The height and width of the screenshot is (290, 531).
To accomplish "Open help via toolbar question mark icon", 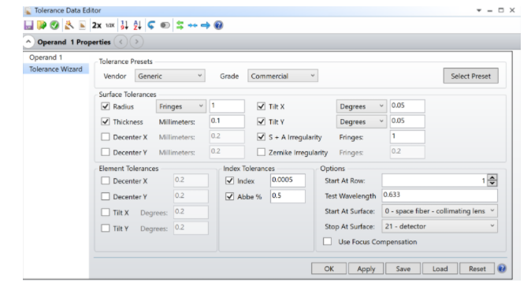I will point(218,25).
